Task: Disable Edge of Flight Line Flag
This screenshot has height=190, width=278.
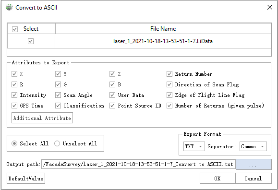Action: pyautogui.click(x=169, y=95)
